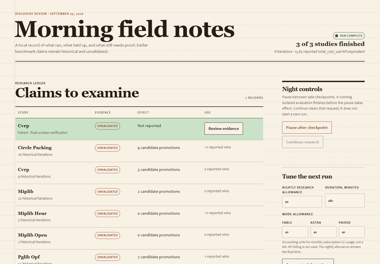Click "Not reported" effect in highlighted Cvrp row

(x=149, y=126)
